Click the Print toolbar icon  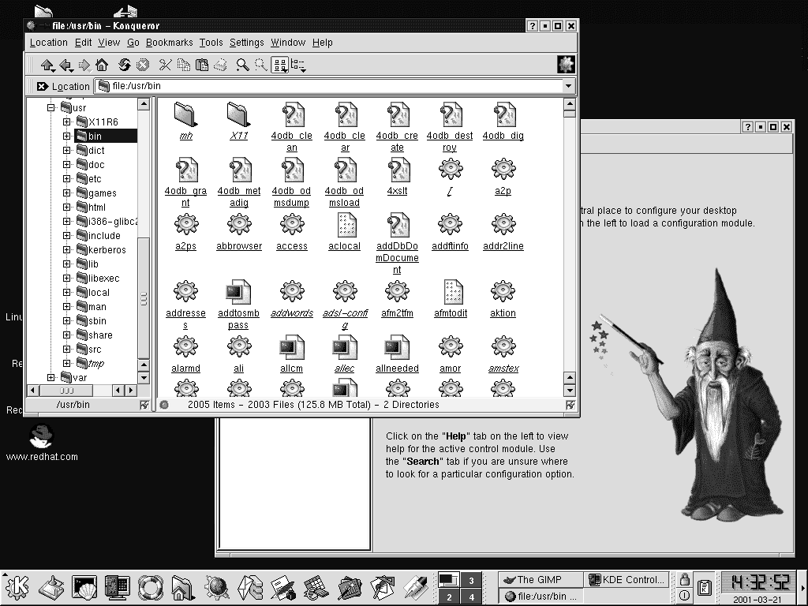coord(221,65)
